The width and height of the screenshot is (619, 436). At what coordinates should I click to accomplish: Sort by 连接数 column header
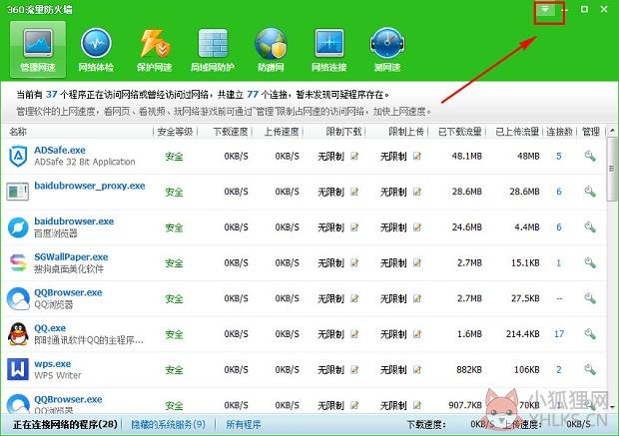559,132
